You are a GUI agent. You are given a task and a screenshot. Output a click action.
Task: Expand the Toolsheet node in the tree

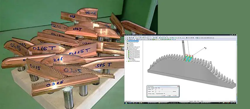tap(125, 49)
